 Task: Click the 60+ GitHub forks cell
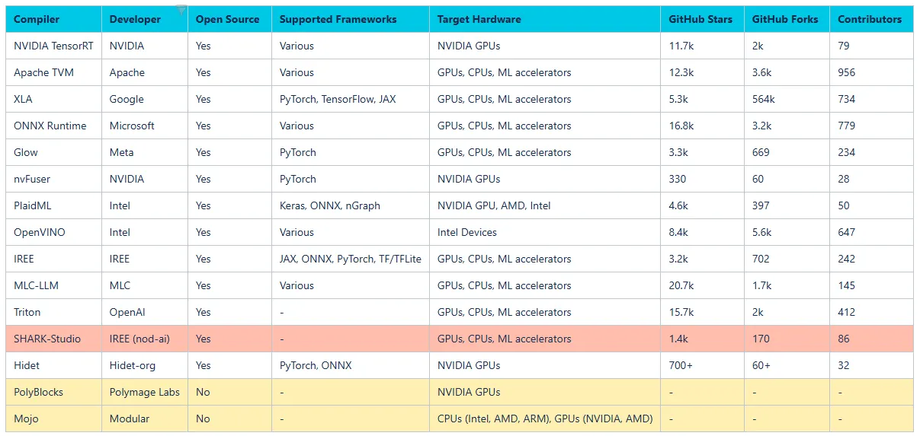(x=787, y=365)
